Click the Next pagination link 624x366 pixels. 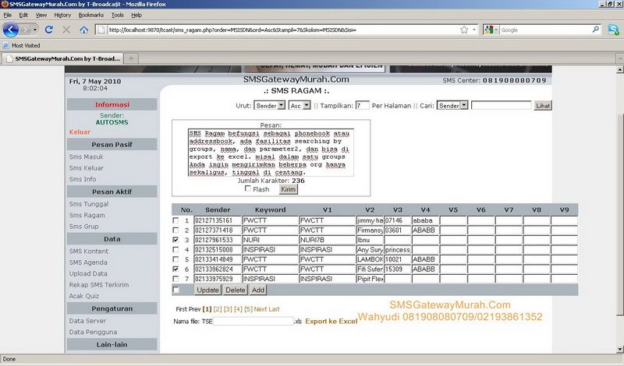tap(261, 309)
